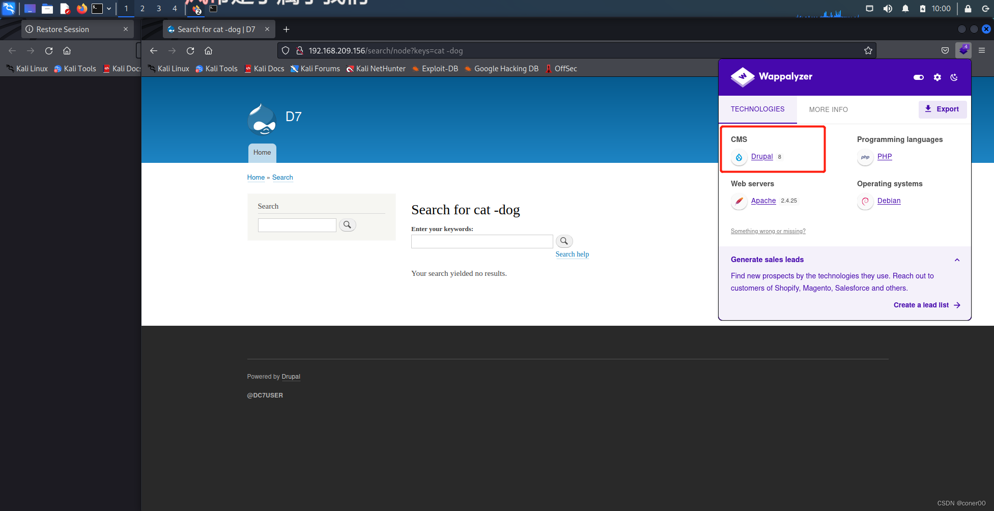The width and height of the screenshot is (994, 511).
Task: Launch Firefox from the top panel
Action: 81,8
